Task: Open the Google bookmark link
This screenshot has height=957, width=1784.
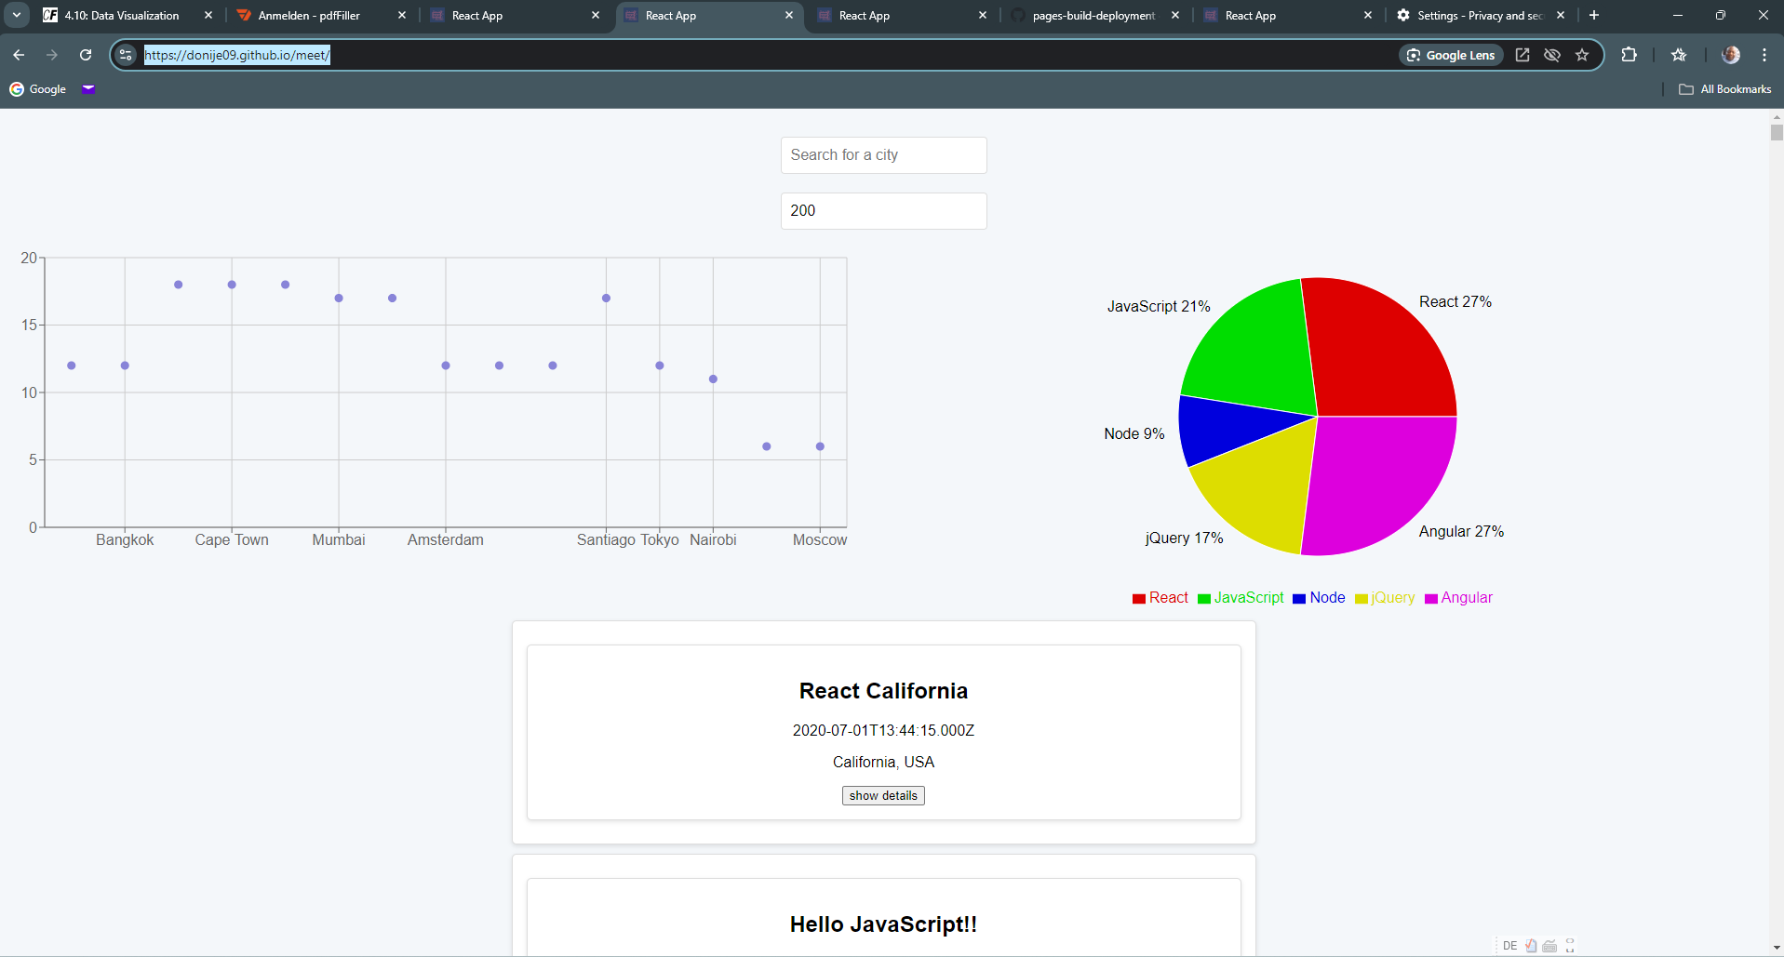Action: [x=38, y=89]
